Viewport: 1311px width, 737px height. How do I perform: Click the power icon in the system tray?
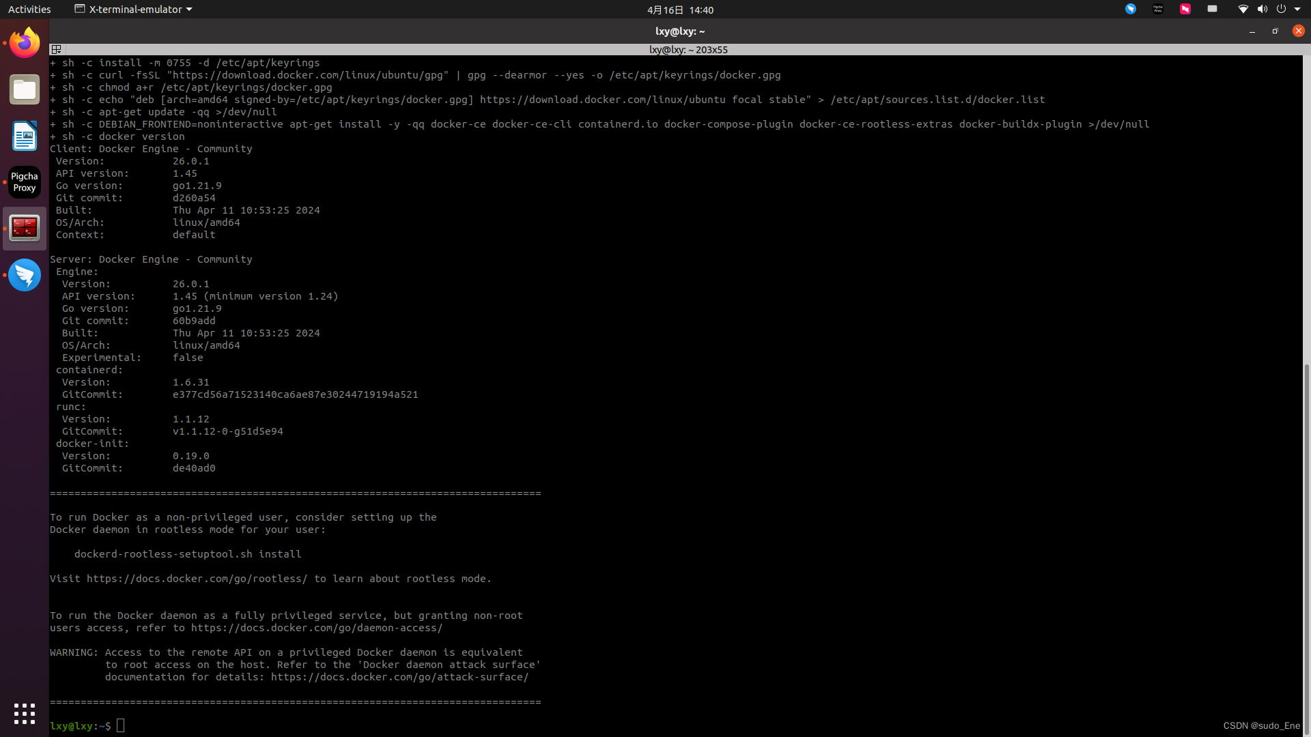pyautogui.click(x=1281, y=10)
